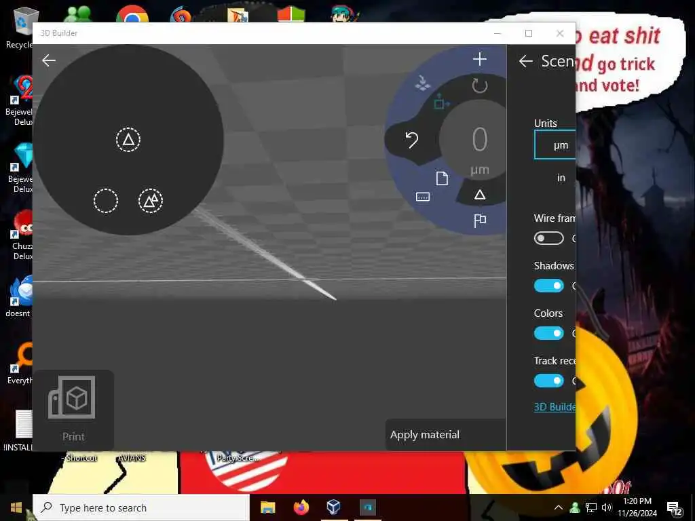Go back using the top-left arrow in 3D Builder

point(49,60)
